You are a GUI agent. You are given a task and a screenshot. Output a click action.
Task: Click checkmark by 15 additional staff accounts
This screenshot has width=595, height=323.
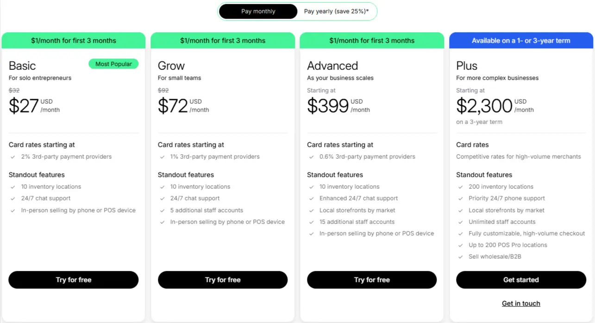[x=311, y=222]
